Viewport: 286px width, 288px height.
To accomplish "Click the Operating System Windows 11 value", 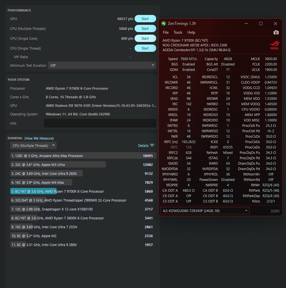I will (78, 114).
